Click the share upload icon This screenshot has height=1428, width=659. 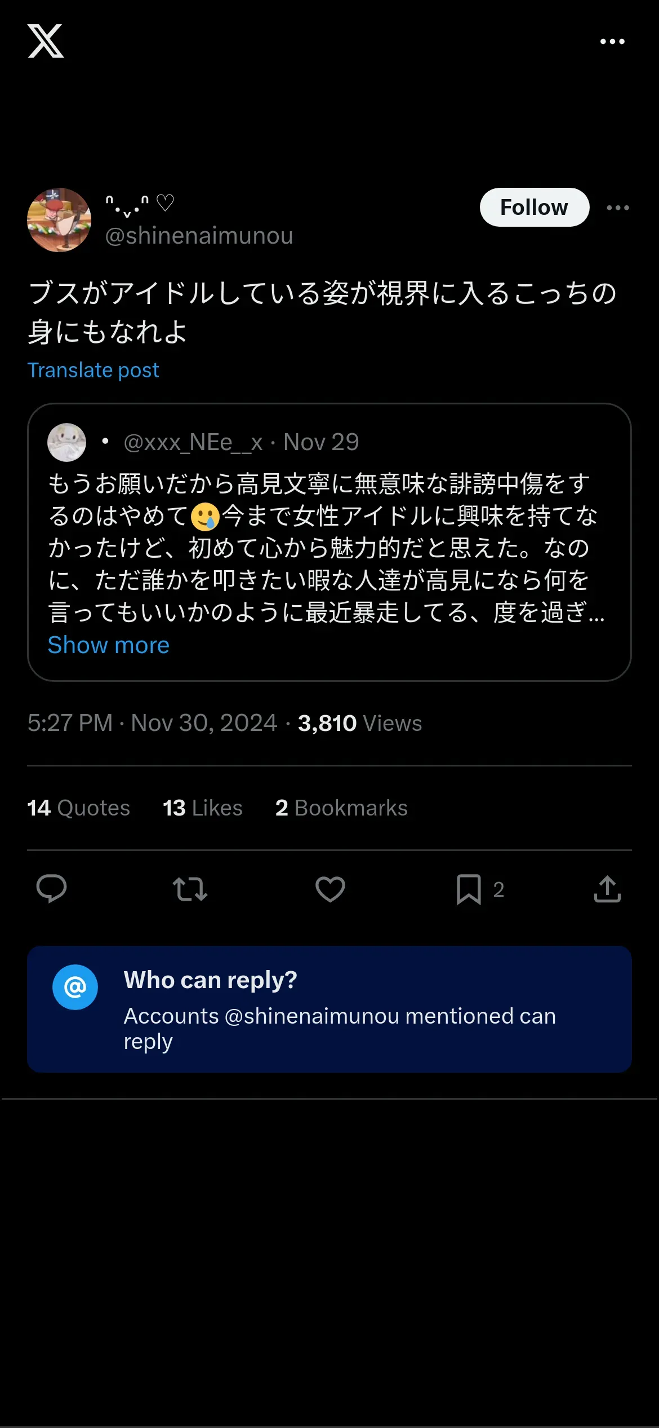pos(607,889)
